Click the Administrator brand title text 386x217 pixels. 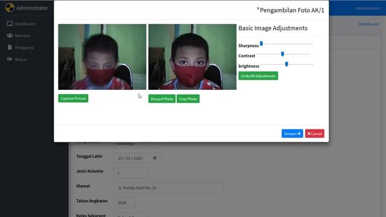point(32,8)
